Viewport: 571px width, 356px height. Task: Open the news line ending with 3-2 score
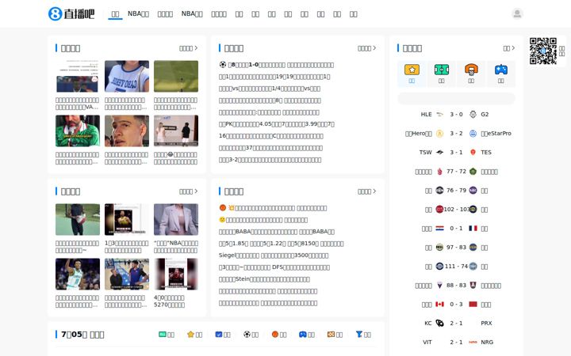(x=270, y=160)
